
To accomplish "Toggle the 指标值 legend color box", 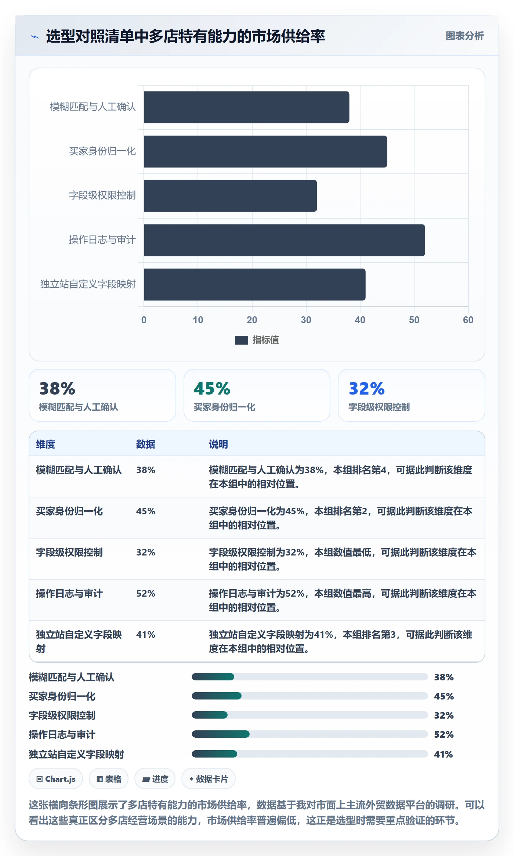I will tap(241, 340).
